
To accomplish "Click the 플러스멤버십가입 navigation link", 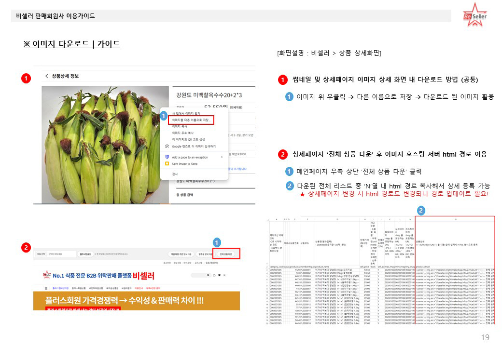I will 60,288.
